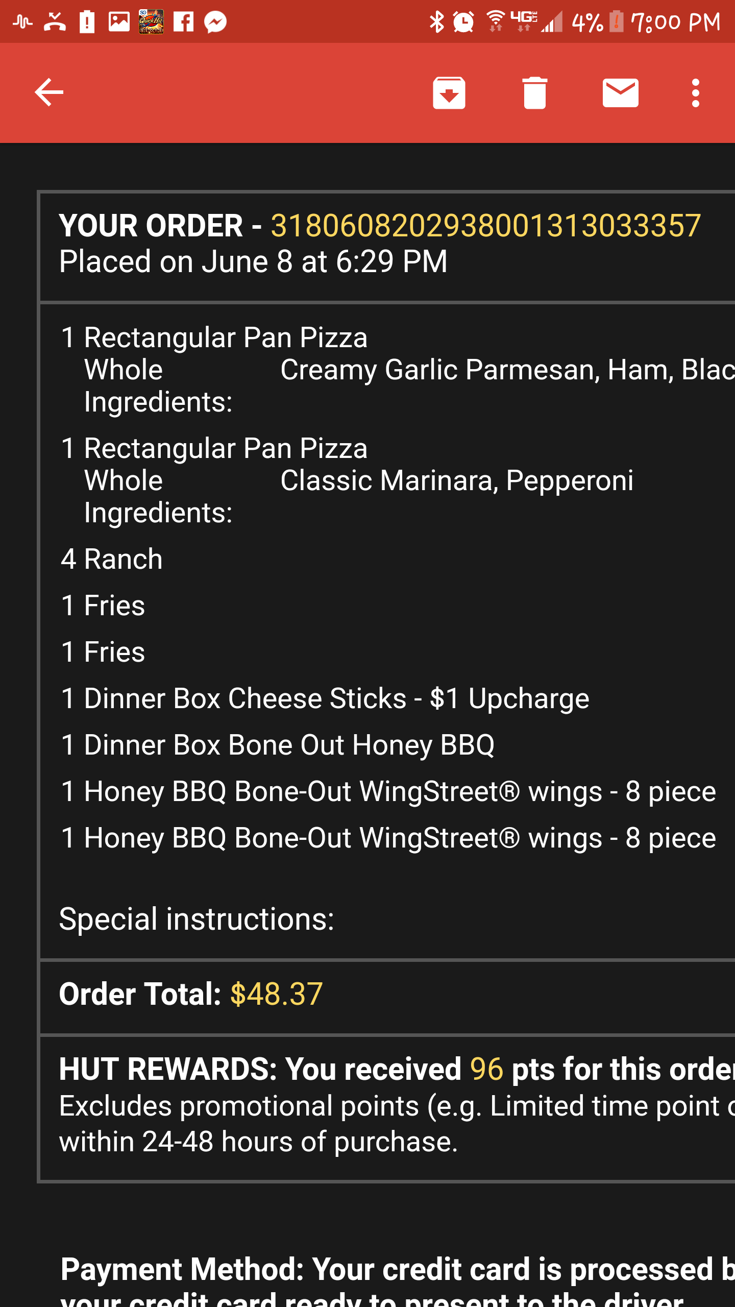Tap the 4 Ranch line item

112,559
